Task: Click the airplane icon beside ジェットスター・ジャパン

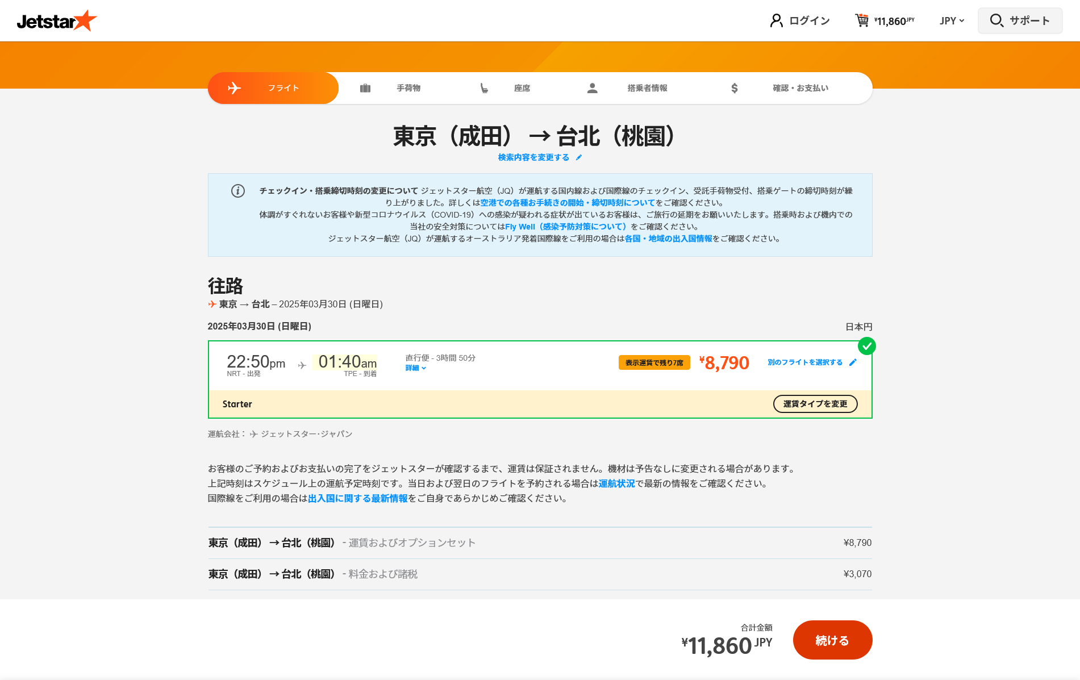Action: coord(253,434)
